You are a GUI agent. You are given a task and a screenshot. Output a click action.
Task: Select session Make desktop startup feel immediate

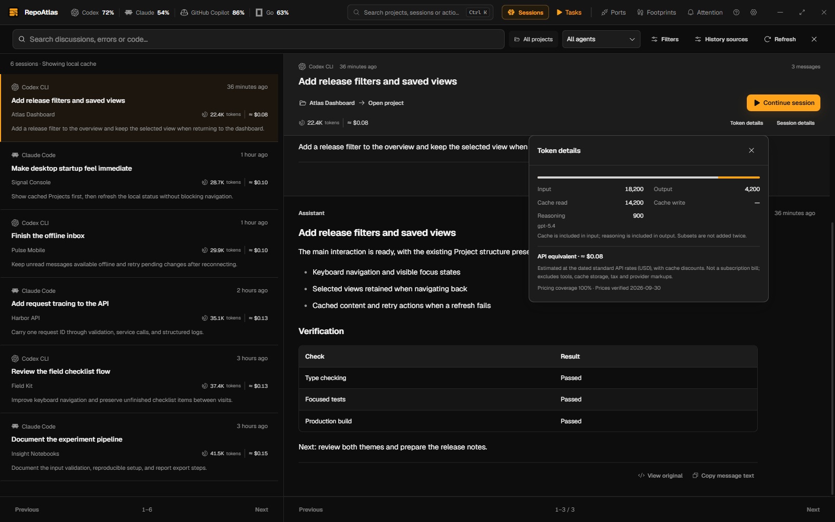click(139, 175)
